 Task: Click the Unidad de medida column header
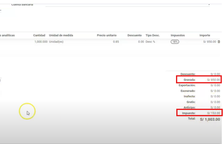click(61, 35)
